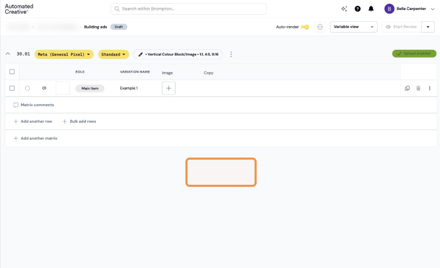Click the Automated Creative logo

[x=19, y=9]
